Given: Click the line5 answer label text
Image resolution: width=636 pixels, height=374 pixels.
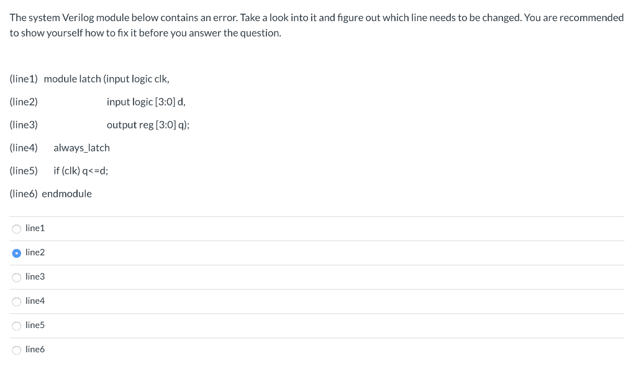Looking at the screenshot, I should coord(35,326).
